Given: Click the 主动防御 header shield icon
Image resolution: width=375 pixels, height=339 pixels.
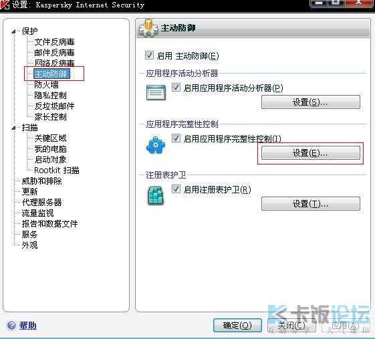Looking at the screenshot, I should point(148,28).
